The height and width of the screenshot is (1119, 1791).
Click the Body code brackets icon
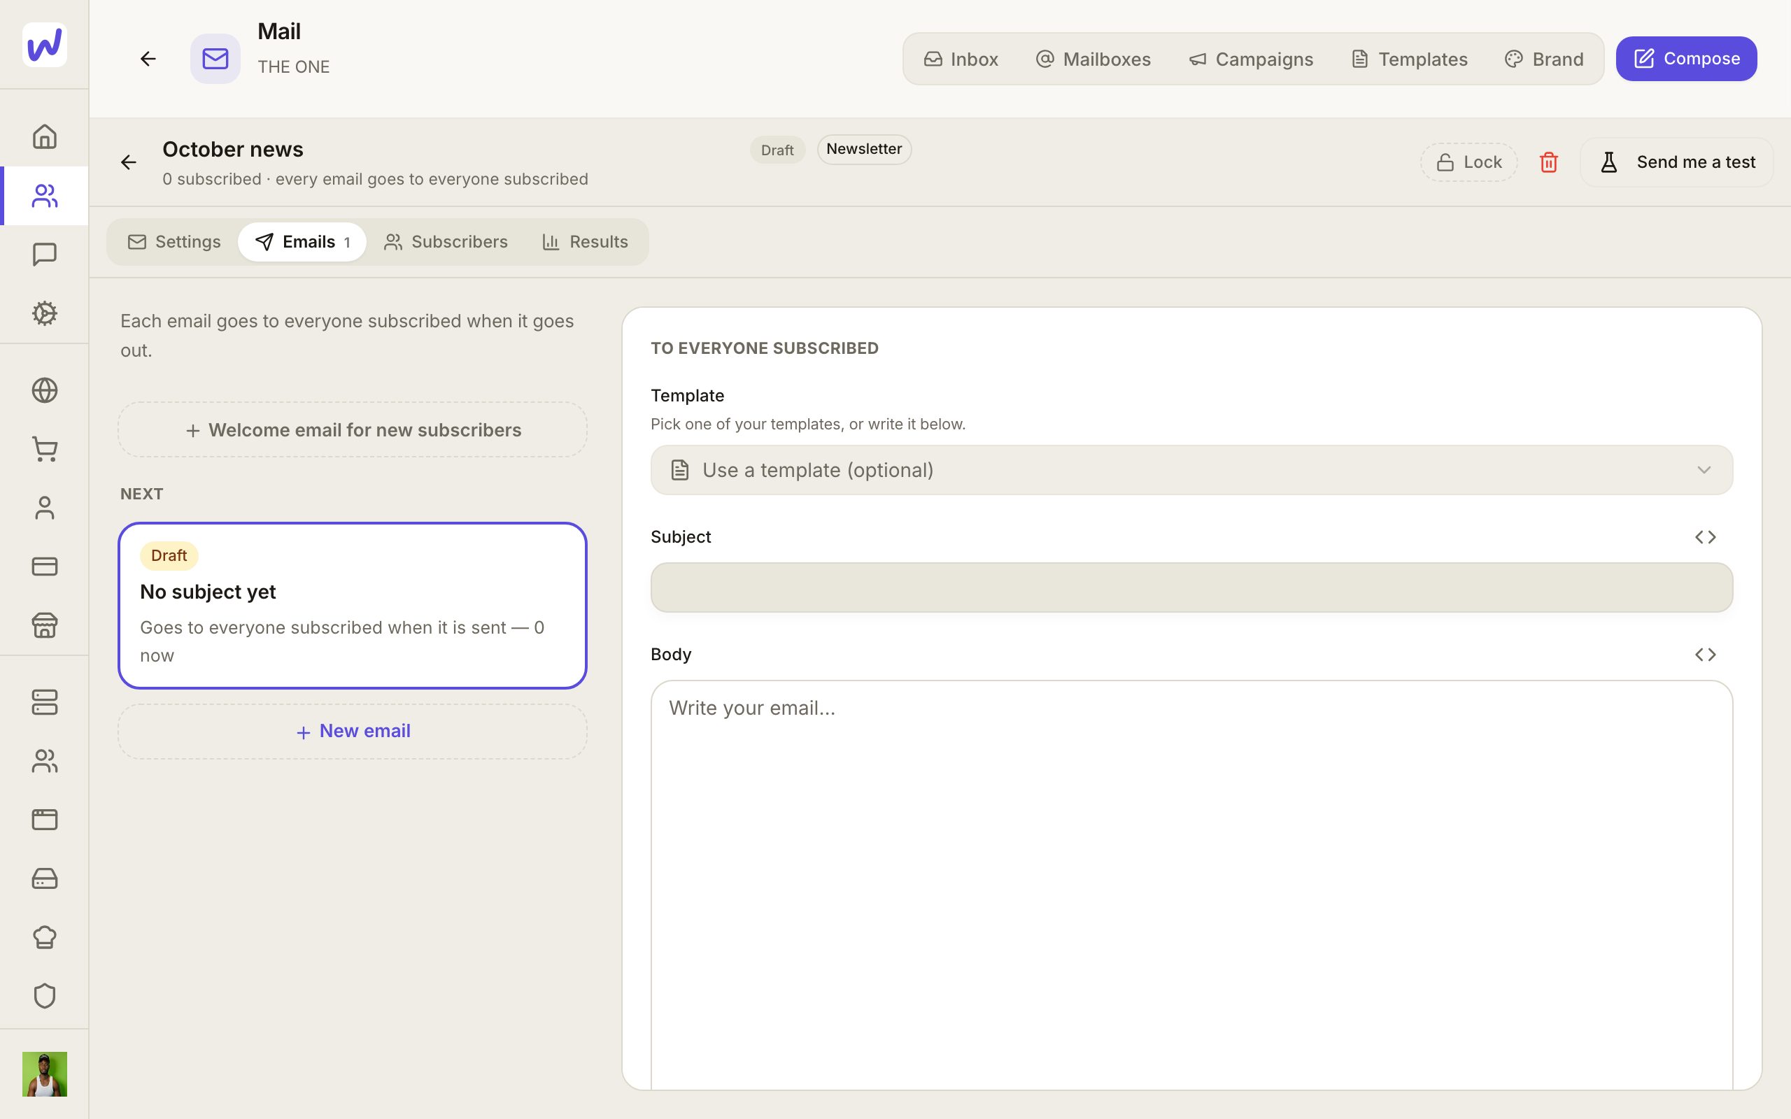(1705, 655)
